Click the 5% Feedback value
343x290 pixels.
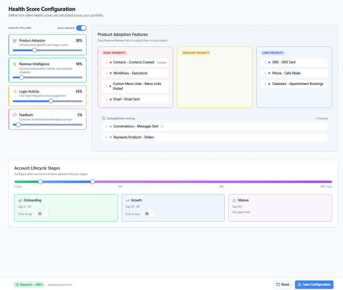click(x=80, y=115)
